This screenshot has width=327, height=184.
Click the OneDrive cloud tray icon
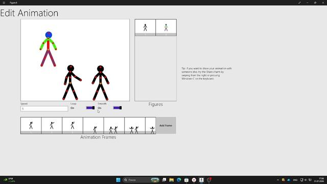coord(289,180)
